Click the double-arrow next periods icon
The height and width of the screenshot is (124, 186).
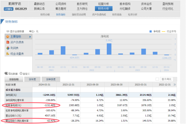pyautogui.click(x=175, y=85)
